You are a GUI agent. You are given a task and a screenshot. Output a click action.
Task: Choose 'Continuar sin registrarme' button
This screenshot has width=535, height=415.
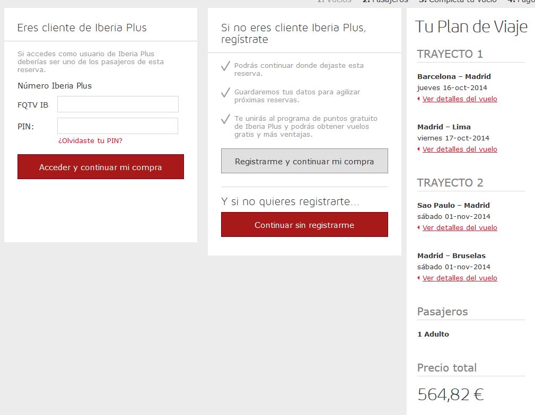click(x=304, y=225)
